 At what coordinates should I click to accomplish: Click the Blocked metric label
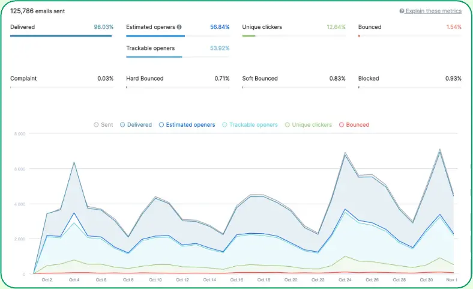pos(369,79)
